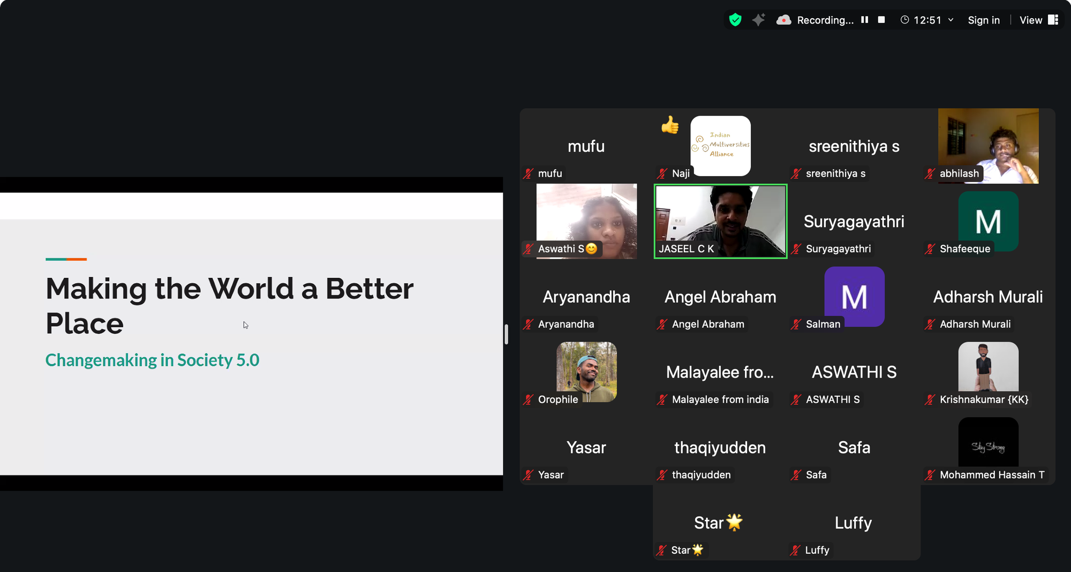Select the JASEEL C K video tile

point(720,220)
